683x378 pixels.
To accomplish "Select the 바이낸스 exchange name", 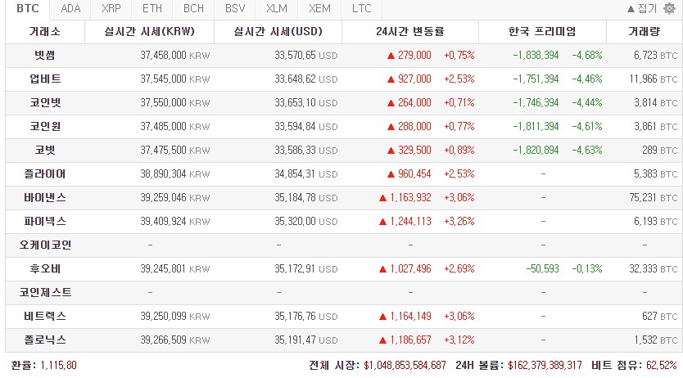I will (45, 197).
